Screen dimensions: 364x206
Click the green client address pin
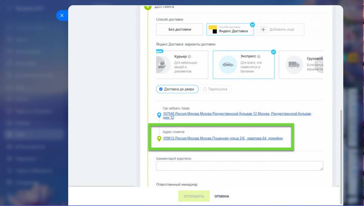coord(159,138)
